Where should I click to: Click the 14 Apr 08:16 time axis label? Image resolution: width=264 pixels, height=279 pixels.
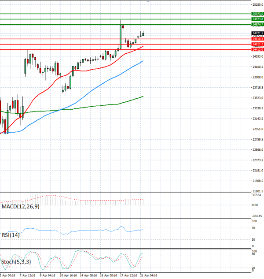(88, 275)
